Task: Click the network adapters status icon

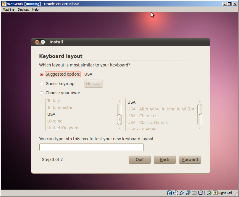Action: (x=188, y=193)
